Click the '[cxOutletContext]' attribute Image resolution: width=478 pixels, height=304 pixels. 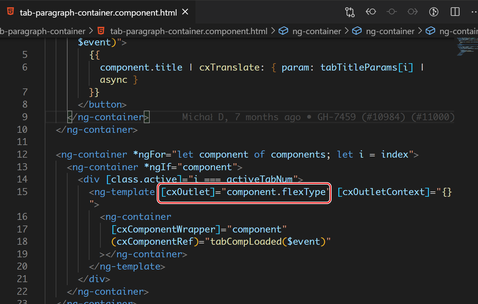click(384, 192)
